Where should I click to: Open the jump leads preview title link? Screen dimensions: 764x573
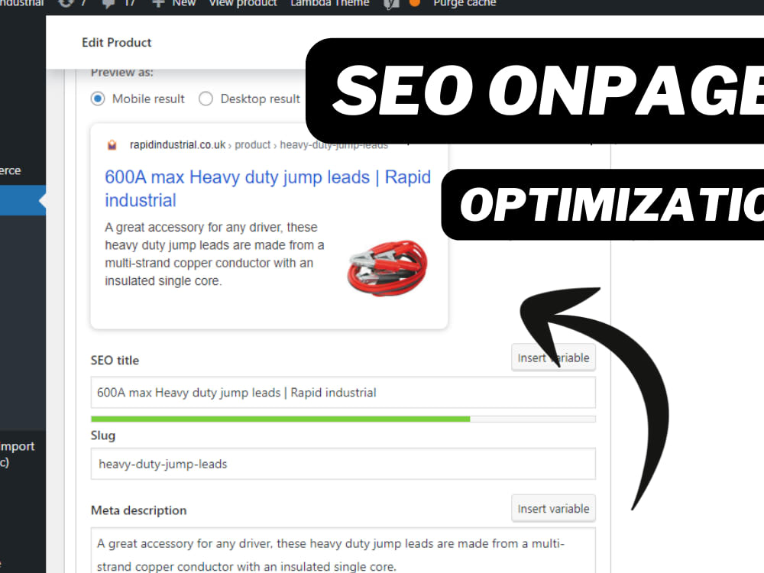(x=267, y=189)
